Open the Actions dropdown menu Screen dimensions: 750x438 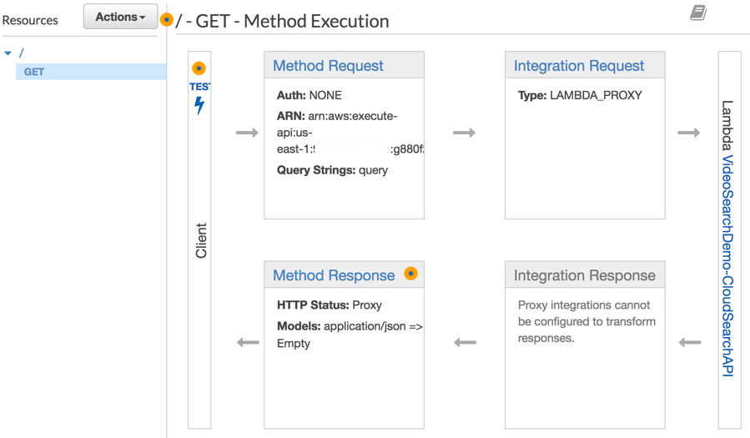point(121,17)
